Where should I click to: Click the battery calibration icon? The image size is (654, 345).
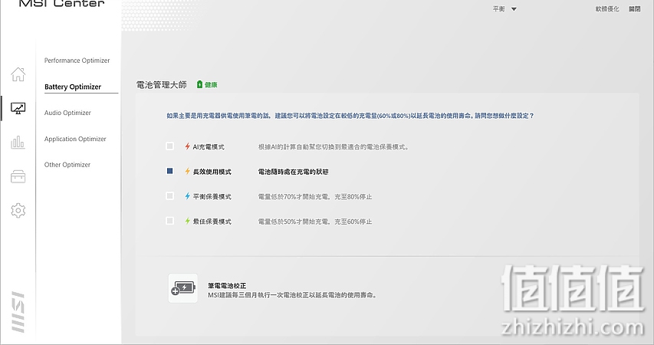tap(183, 288)
